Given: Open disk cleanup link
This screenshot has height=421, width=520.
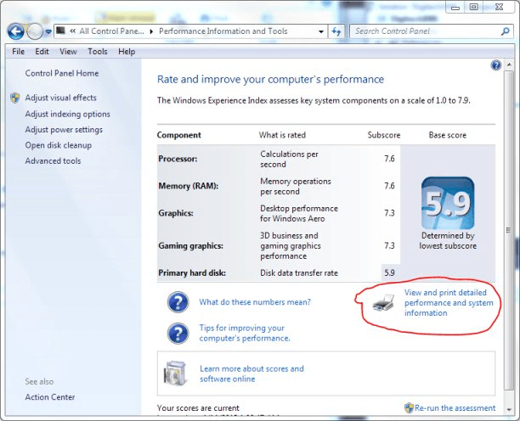Looking at the screenshot, I should tap(59, 145).
